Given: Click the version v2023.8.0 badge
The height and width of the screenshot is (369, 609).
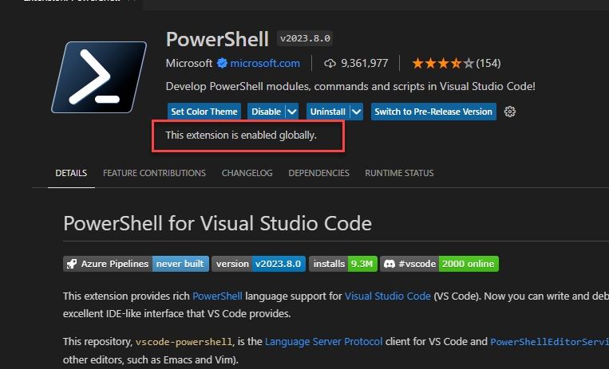Looking at the screenshot, I should pos(258,264).
